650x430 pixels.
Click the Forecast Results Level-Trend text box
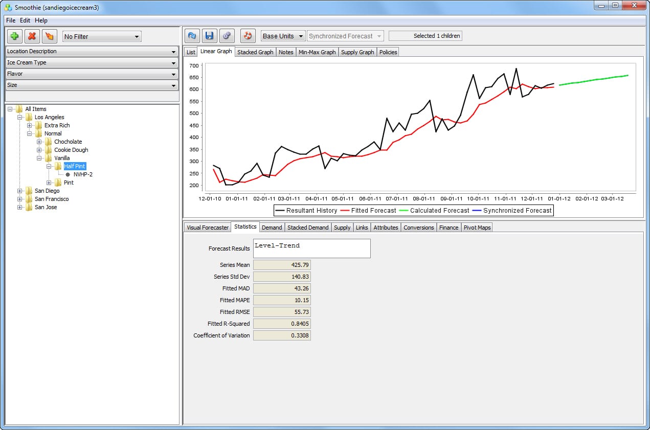coord(312,248)
